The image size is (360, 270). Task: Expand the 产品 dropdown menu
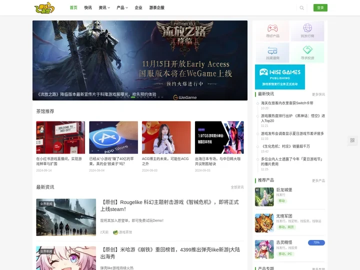122,7
